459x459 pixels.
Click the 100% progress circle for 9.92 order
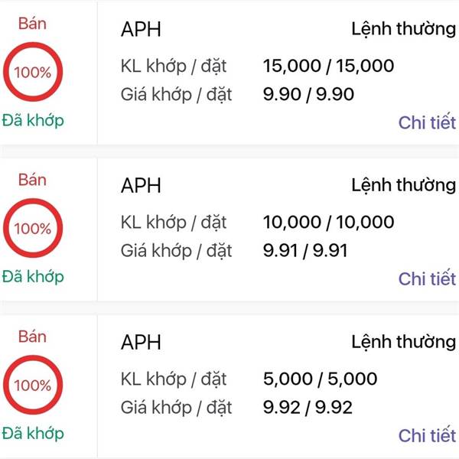pyautogui.click(x=33, y=385)
